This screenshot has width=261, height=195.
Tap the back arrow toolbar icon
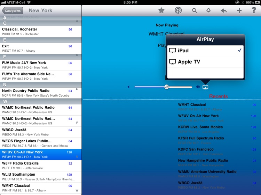224,11
